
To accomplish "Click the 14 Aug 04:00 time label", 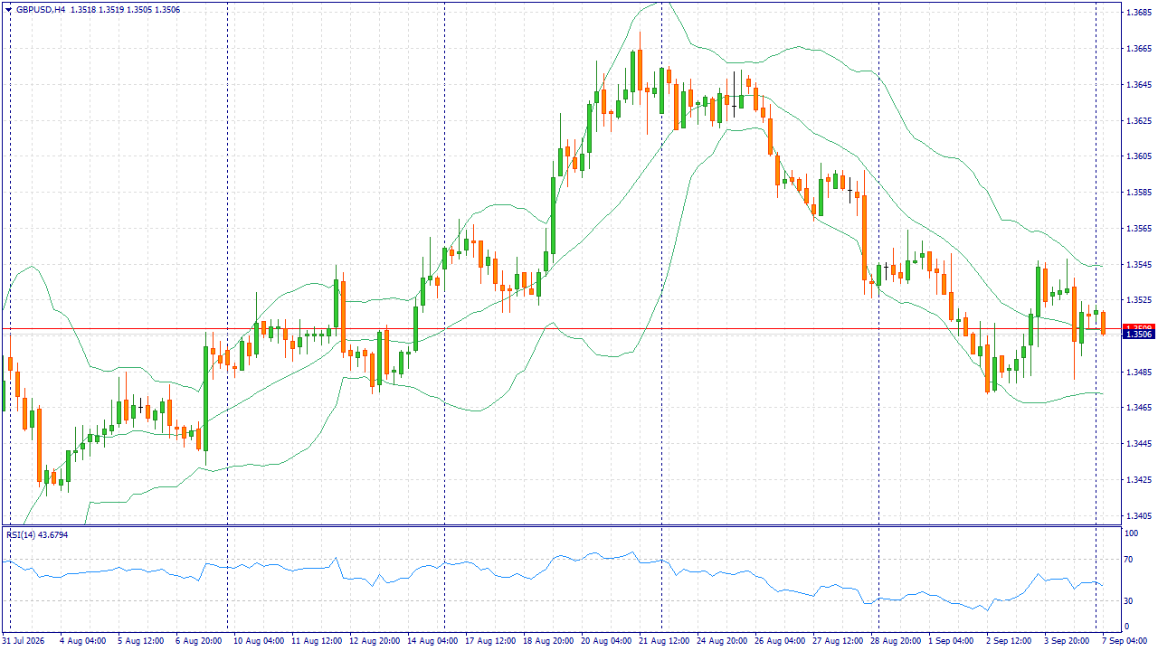I will (x=433, y=640).
